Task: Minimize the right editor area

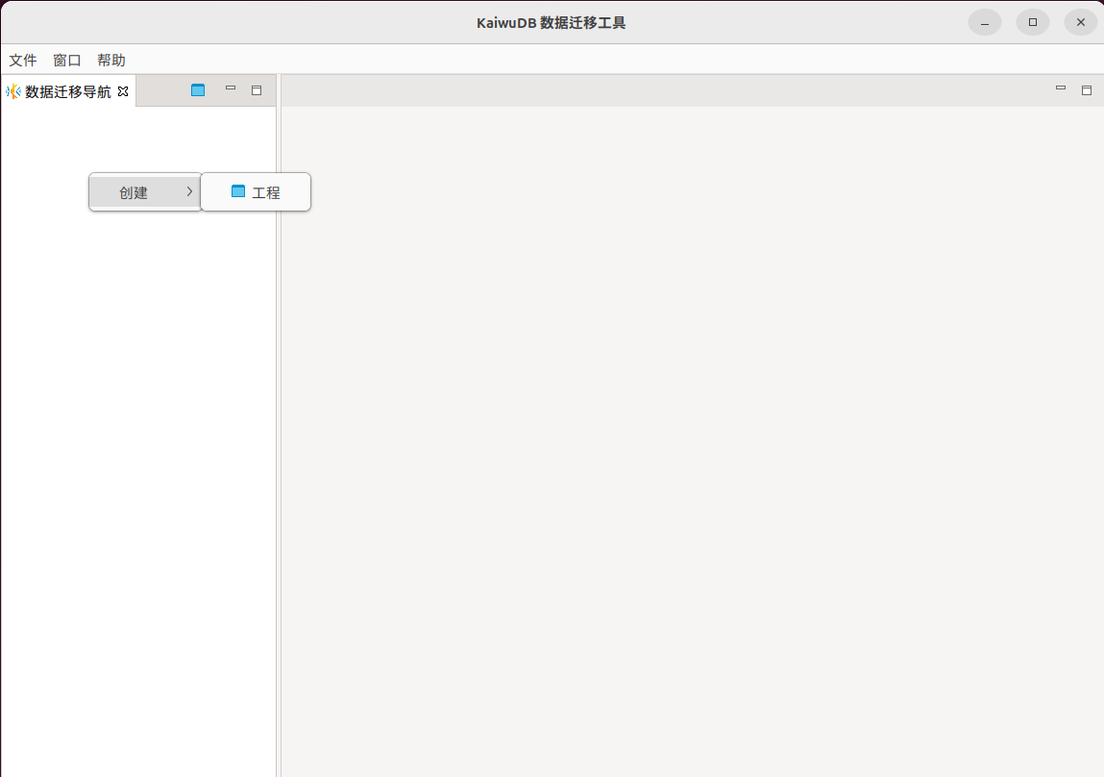Action: [x=1061, y=88]
